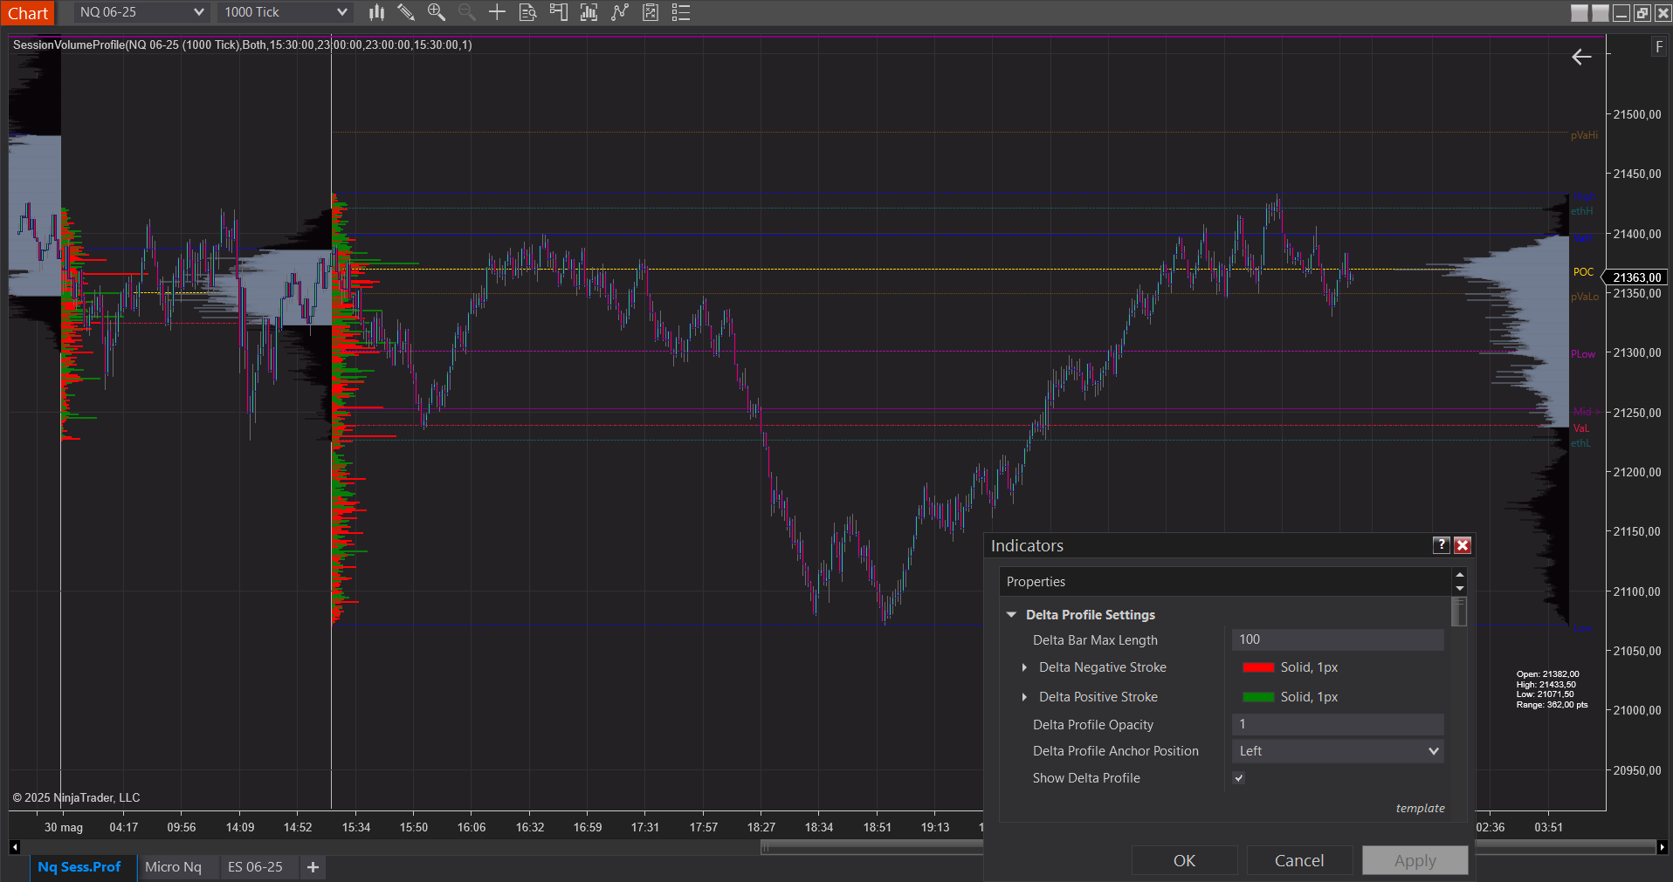This screenshot has width=1673, height=882.
Task: Click the left arrow at chart top
Action: point(1581,58)
